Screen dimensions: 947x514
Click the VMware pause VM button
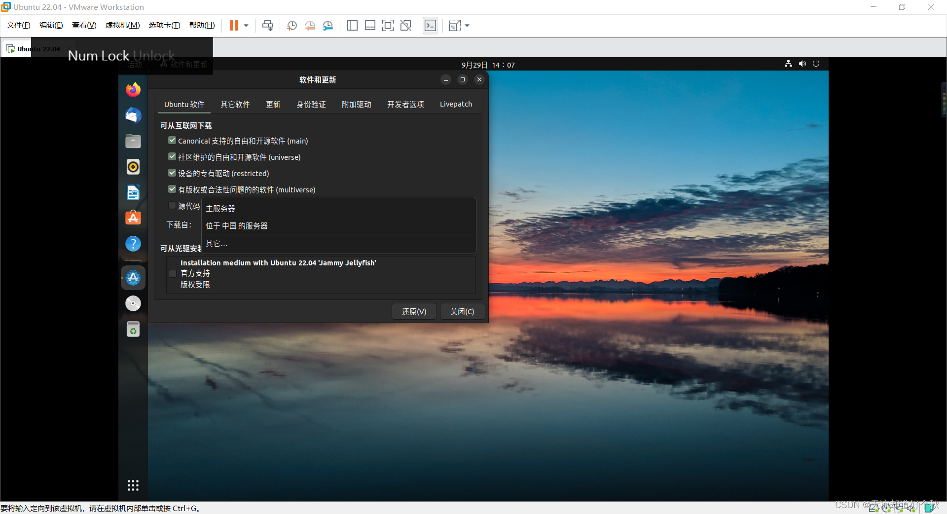tap(234, 26)
